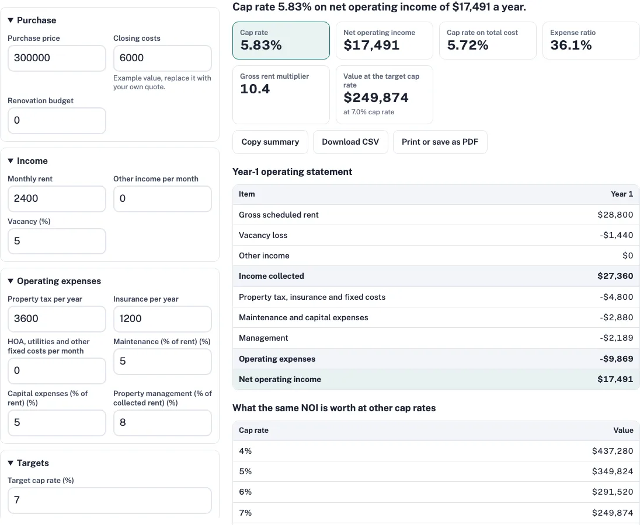Select the Gross rent multiplier card
640x525 pixels.
pyautogui.click(x=281, y=94)
